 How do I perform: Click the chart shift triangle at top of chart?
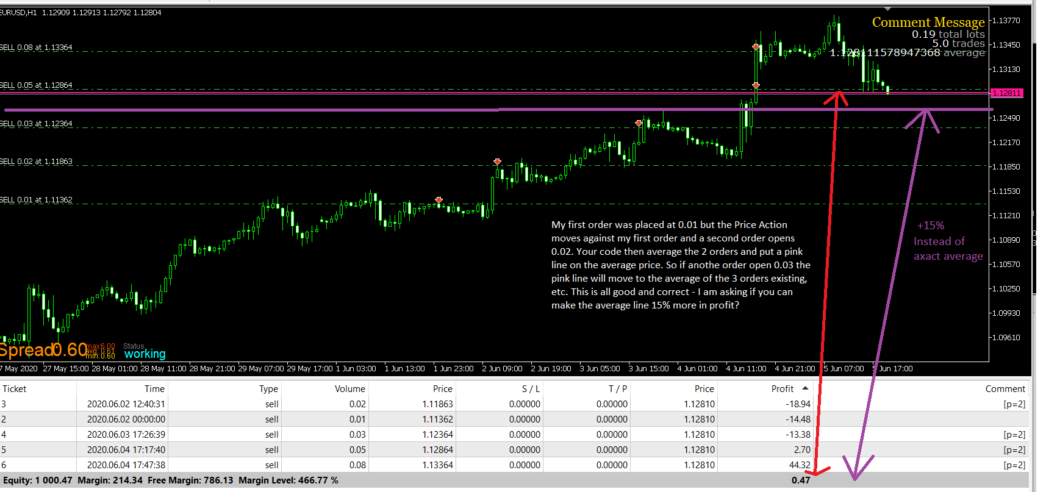tap(887, 9)
